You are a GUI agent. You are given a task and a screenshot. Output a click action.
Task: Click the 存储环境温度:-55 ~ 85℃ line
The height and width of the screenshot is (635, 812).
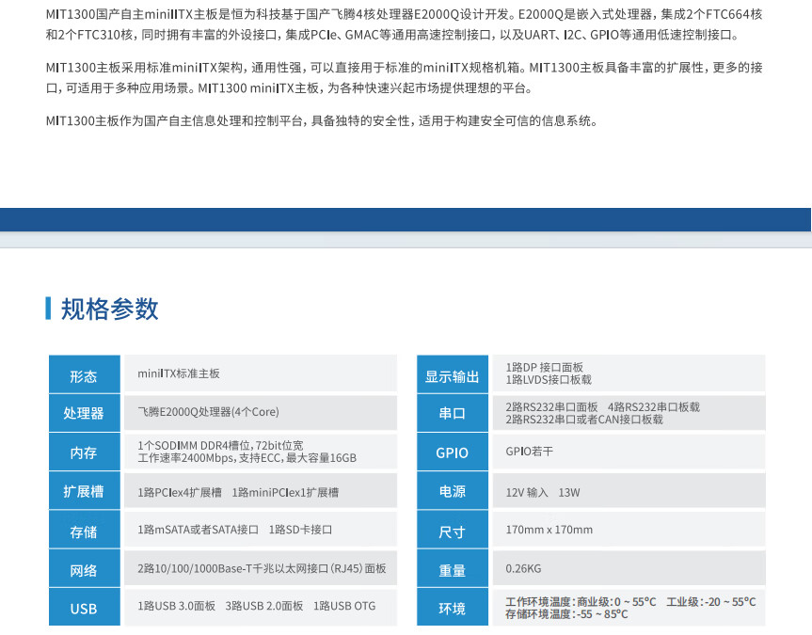(566, 614)
